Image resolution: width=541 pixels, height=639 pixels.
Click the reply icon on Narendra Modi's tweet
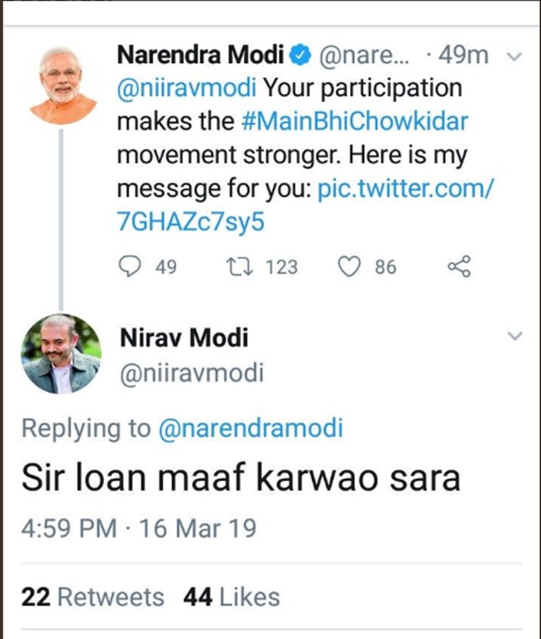coord(129,266)
